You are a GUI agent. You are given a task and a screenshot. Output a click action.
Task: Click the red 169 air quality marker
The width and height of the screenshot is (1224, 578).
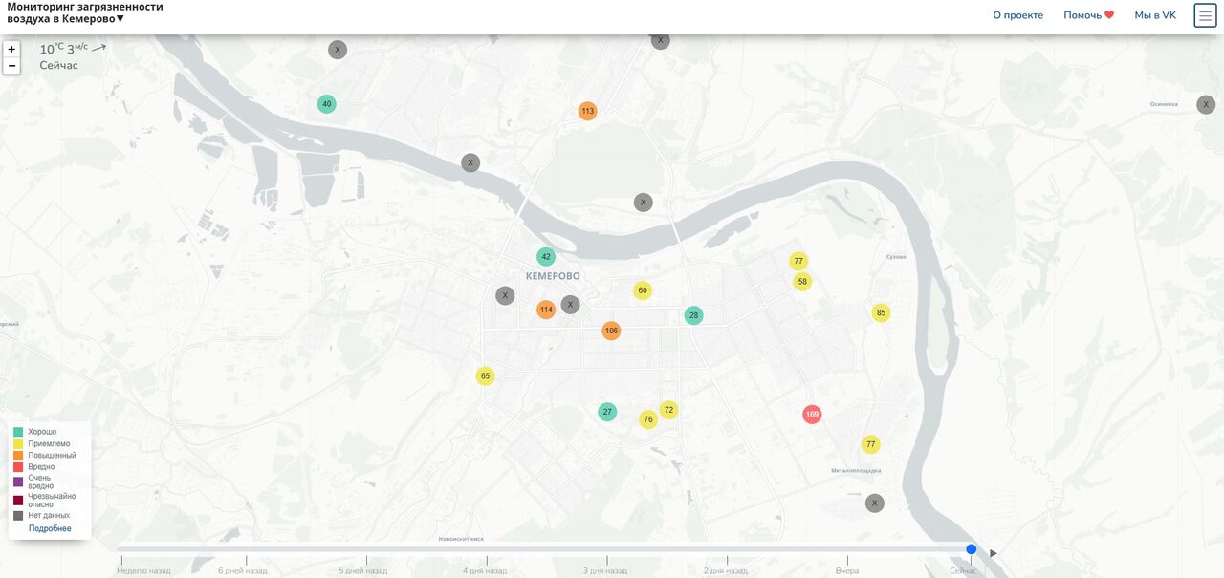point(812,415)
